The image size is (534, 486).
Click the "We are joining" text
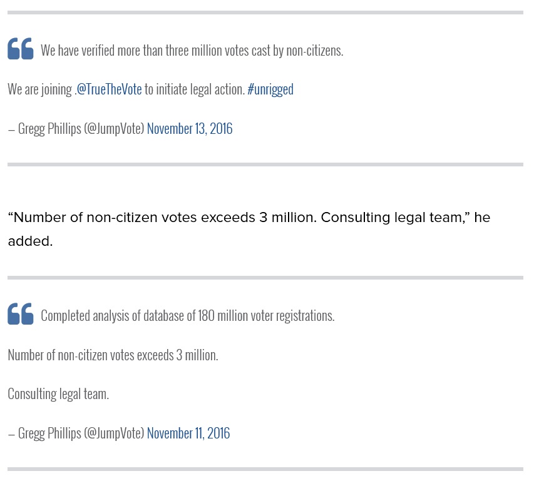tap(40, 89)
